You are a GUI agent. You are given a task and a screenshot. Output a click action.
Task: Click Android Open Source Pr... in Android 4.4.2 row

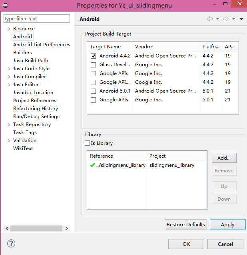(165, 56)
